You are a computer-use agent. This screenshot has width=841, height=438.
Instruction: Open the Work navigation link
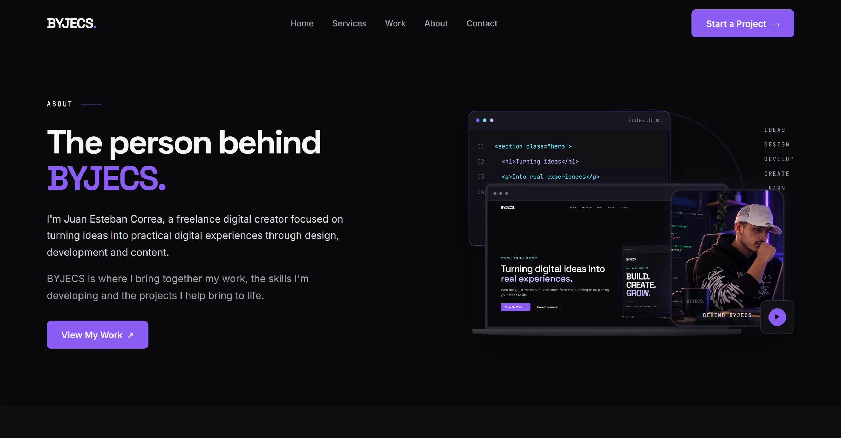click(x=395, y=23)
